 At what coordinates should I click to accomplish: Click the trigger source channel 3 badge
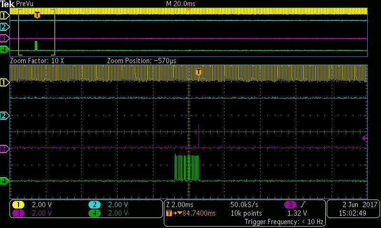tap(290, 205)
